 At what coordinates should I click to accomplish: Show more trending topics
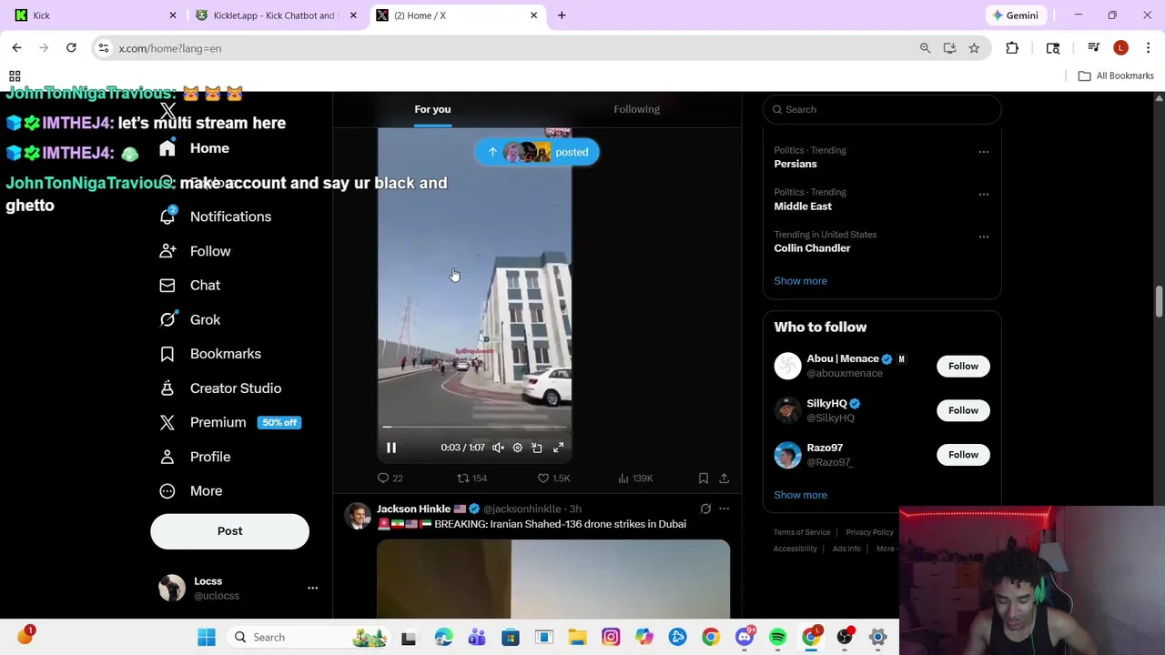click(800, 281)
